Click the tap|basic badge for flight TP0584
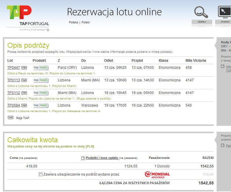 [41, 105]
